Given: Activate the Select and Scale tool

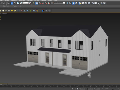Looking at the screenshot, I should 18,3.
